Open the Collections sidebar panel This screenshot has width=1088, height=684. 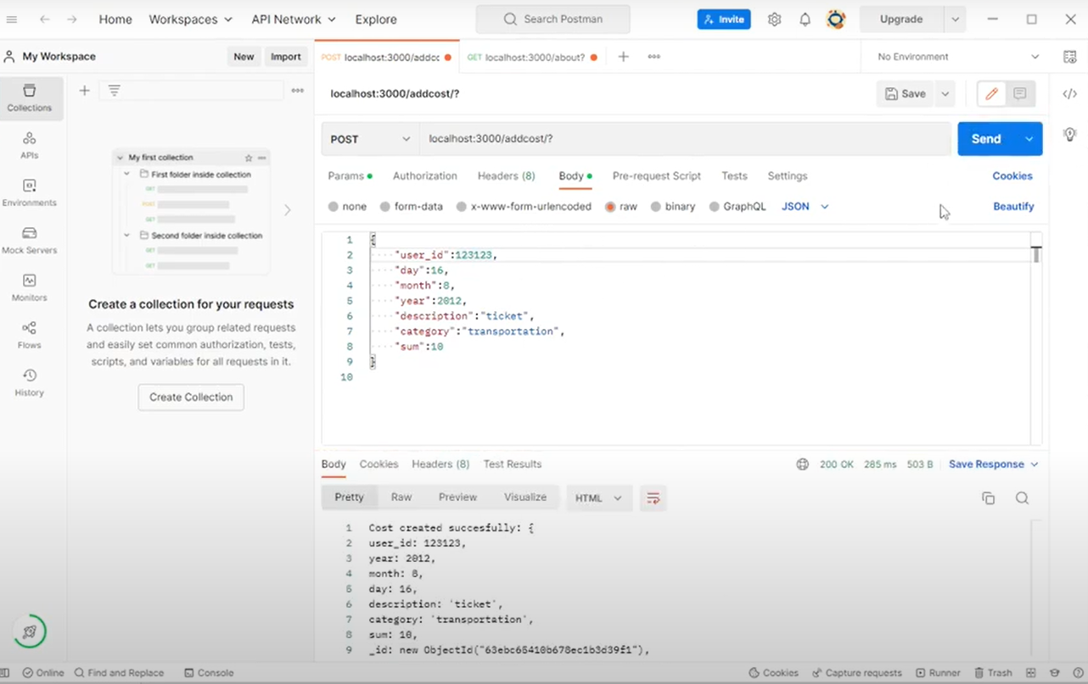pyautogui.click(x=30, y=98)
